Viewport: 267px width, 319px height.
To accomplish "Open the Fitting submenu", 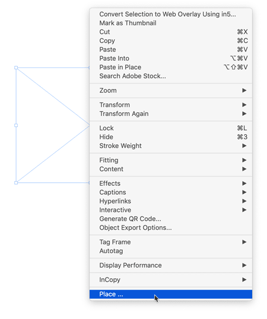I will click(171, 160).
